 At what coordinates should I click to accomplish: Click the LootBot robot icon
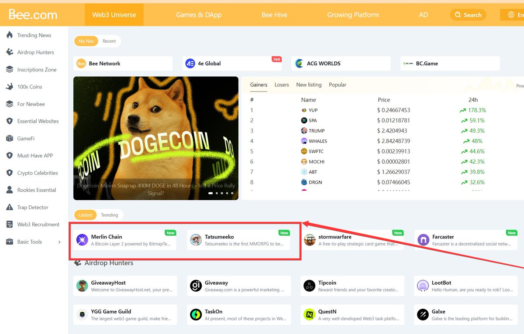pyautogui.click(x=423, y=286)
